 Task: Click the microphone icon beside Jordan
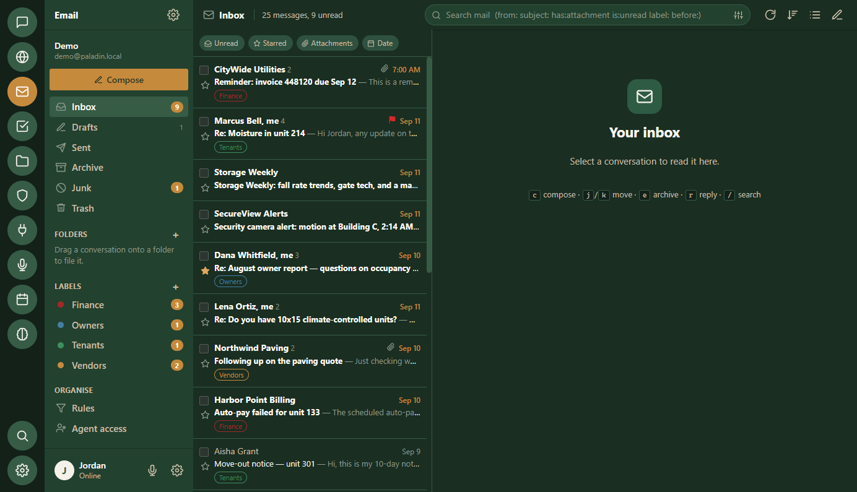(152, 470)
